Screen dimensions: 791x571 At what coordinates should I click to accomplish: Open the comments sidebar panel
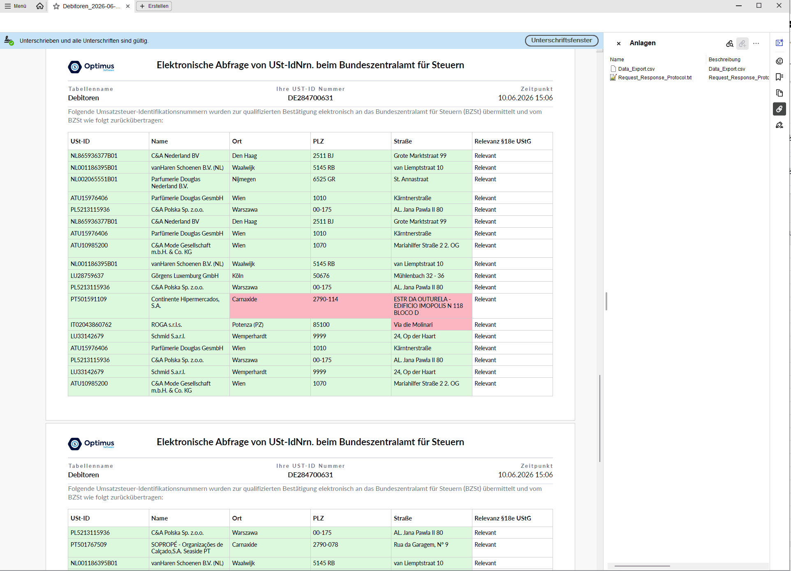pyautogui.click(x=779, y=61)
